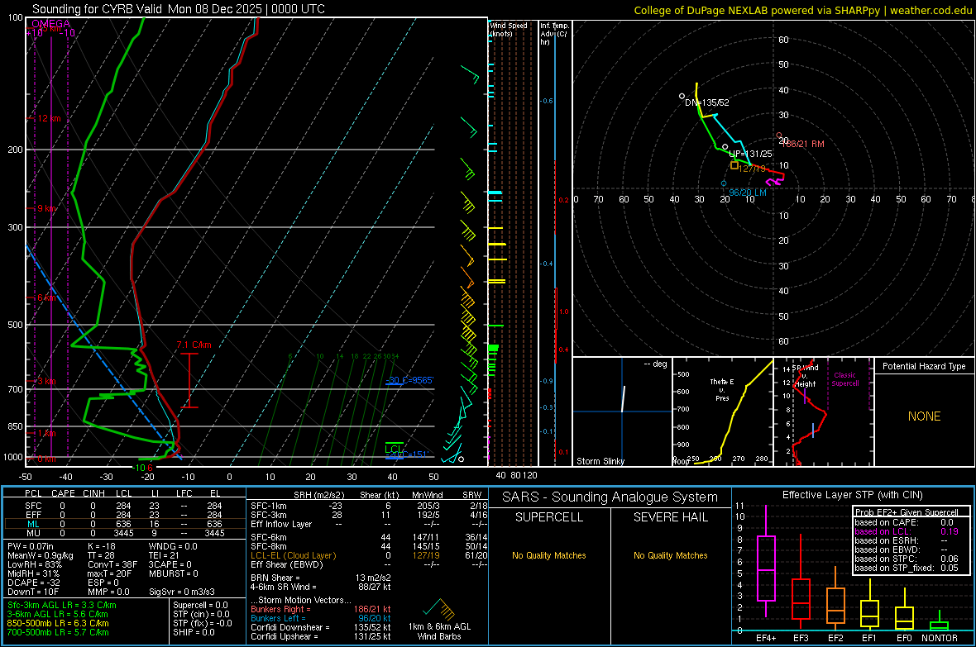Viewport: 976px width, 647px height.
Task: Click the '7.1 C/km' lapse rate label
Action: point(194,345)
